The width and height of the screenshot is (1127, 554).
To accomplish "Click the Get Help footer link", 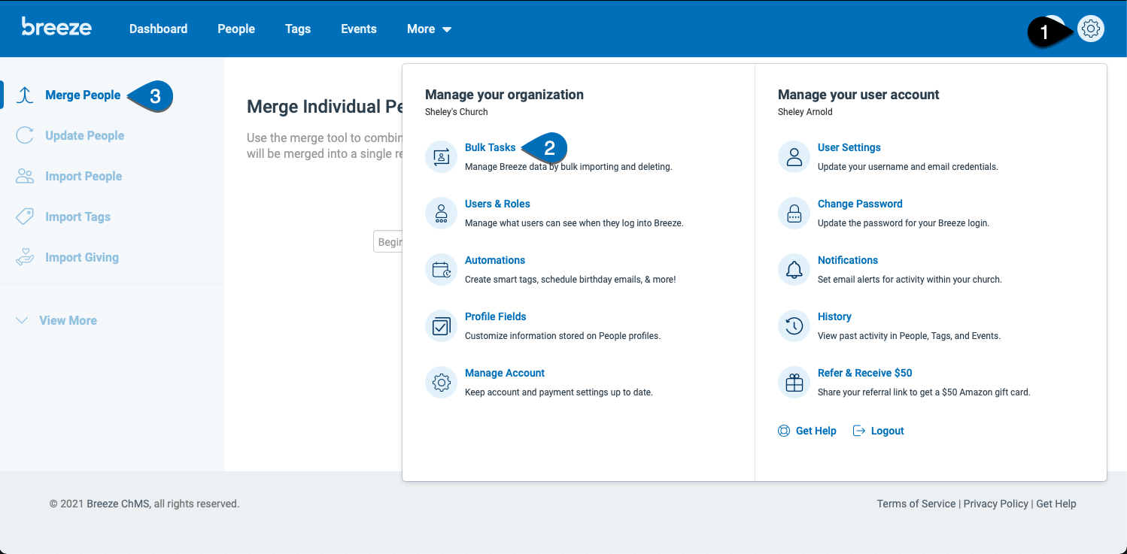I will 1056,504.
